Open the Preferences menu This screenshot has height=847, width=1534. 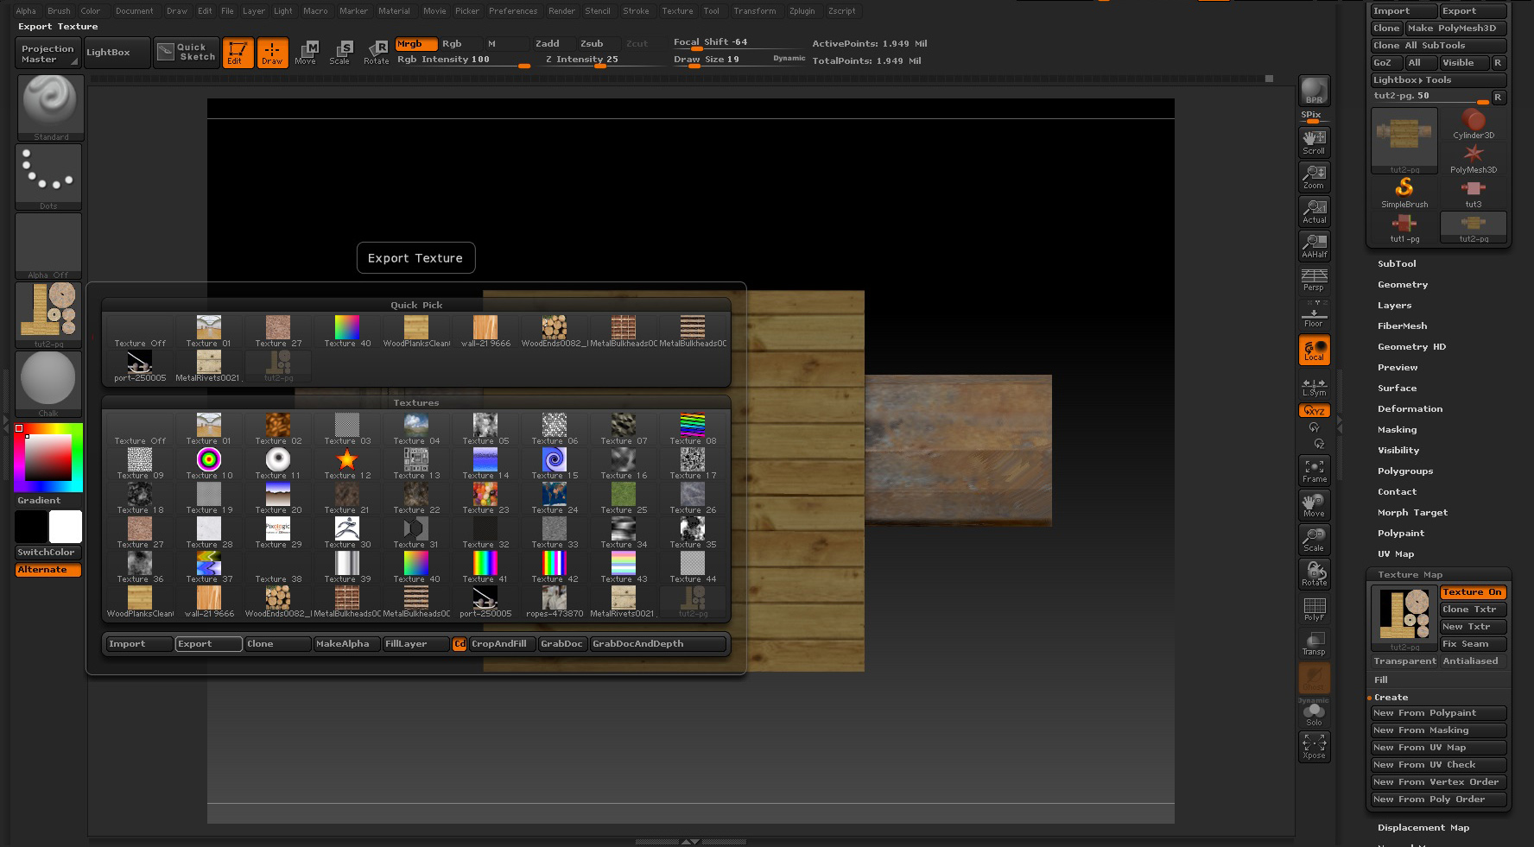coord(513,11)
